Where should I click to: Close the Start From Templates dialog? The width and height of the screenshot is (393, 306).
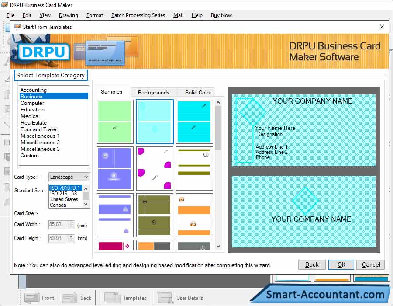[x=382, y=27]
